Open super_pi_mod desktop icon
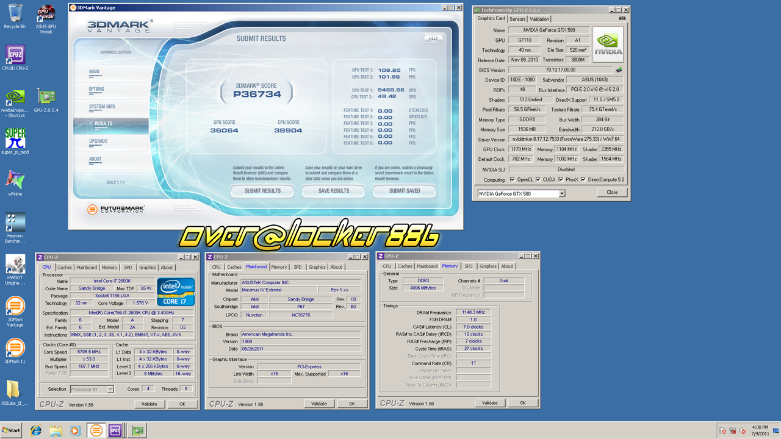The width and height of the screenshot is (781, 439). pyautogui.click(x=15, y=141)
